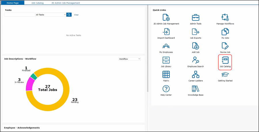The width and height of the screenshot is (259, 132).
Task: Expand the All Tasks dropdown
Action: point(51,15)
